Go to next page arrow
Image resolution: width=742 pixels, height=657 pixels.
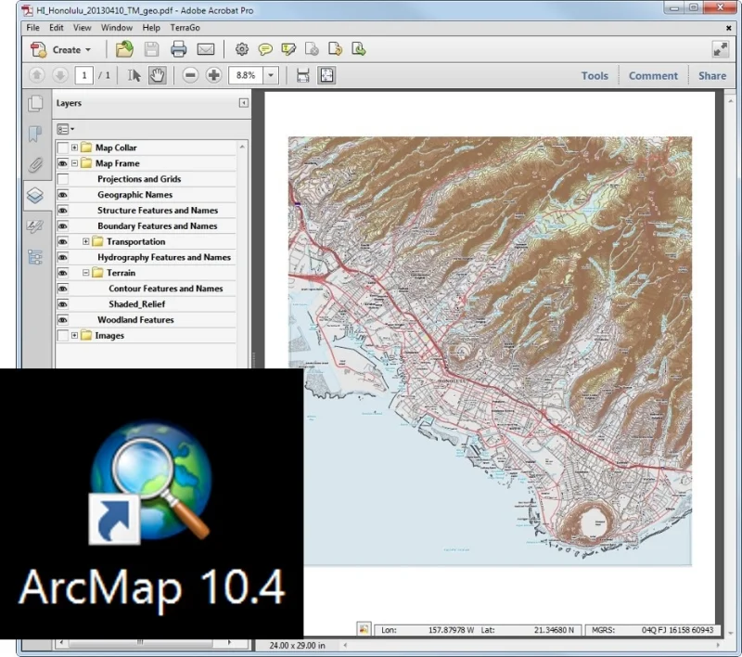tap(60, 75)
